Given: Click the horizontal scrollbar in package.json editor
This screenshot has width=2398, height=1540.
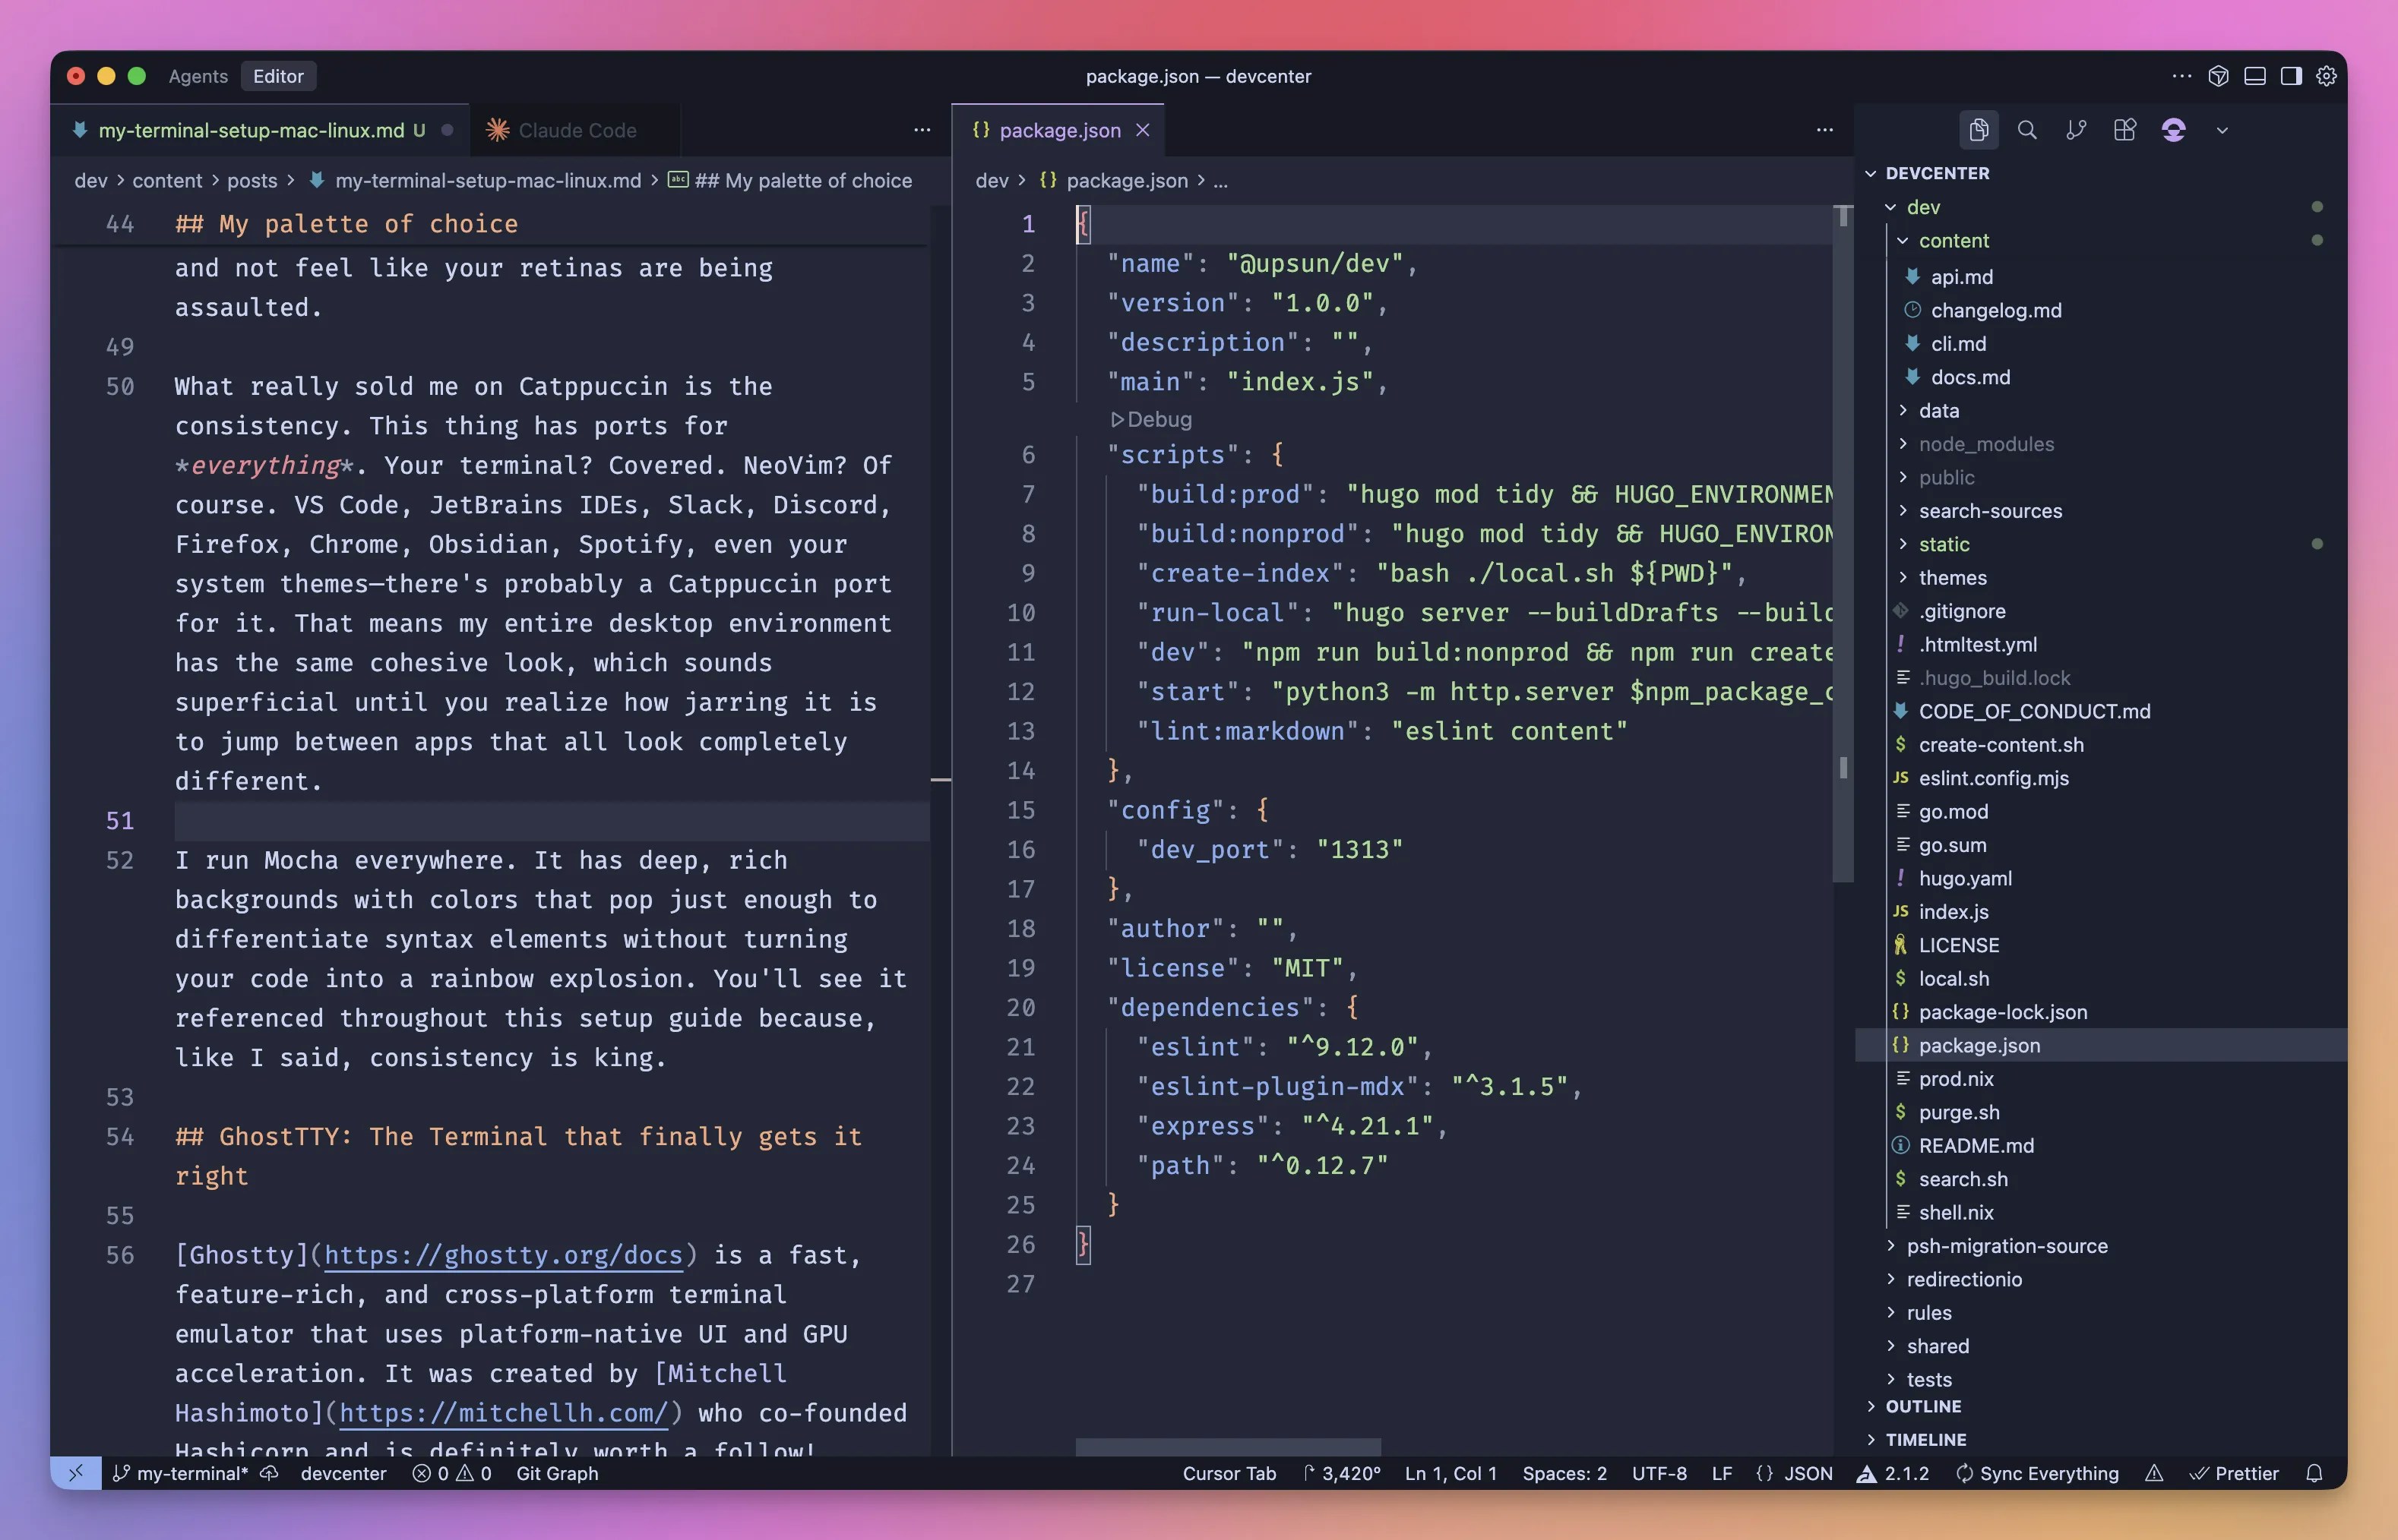Looking at the screenshot, I should click(x=1228, y=1447).
